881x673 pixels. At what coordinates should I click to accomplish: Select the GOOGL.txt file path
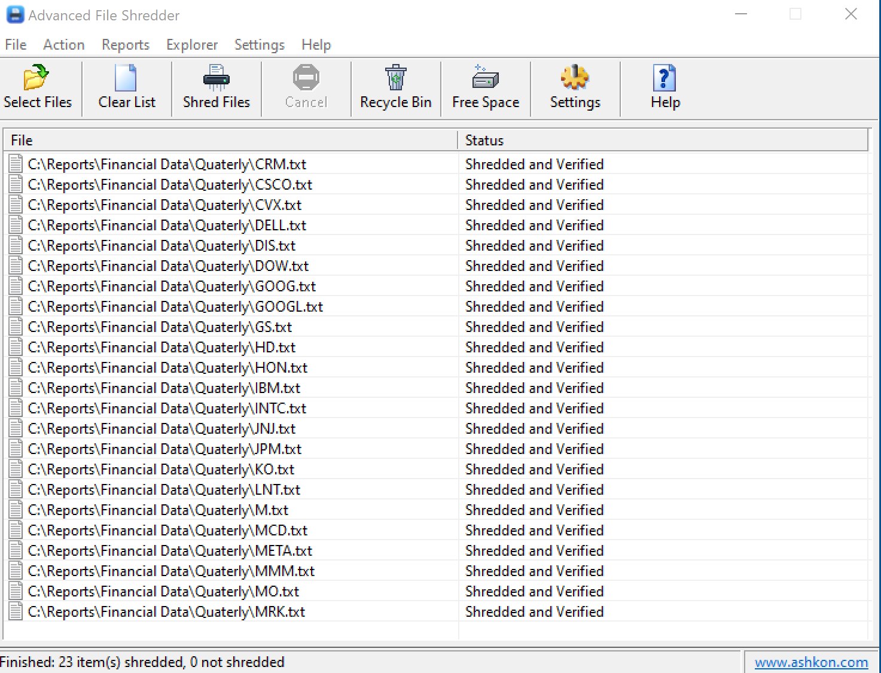(175, 306)
